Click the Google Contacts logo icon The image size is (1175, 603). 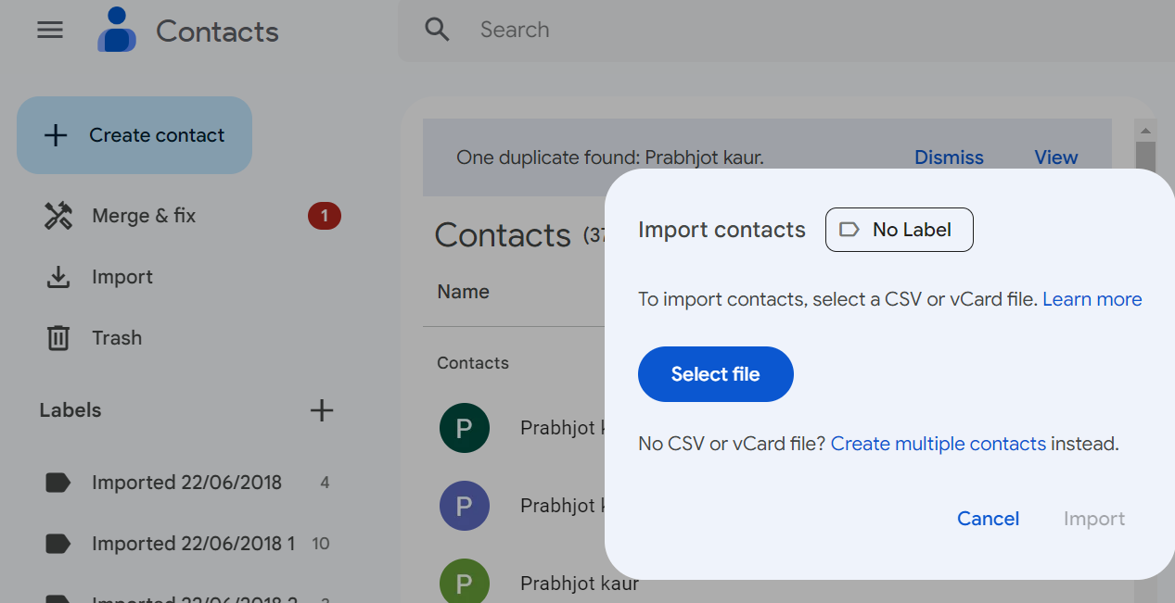[x=117, y=31]
